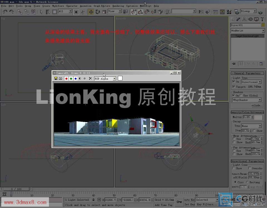This screenshot has height=208, width=267.
Task: Open the Select by Name tool
Action: coord(48,12)
